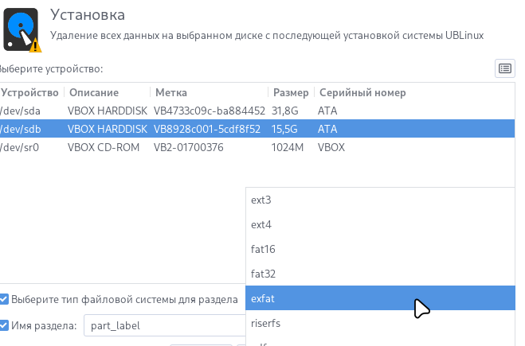525x346 pixels.
Task: Sort by Метка column header
Action: point(171,92)
